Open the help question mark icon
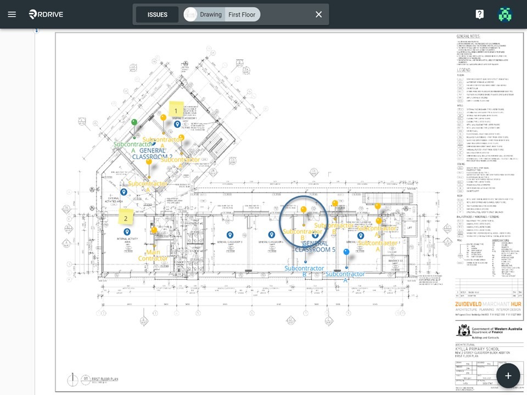 coord(480,14)
